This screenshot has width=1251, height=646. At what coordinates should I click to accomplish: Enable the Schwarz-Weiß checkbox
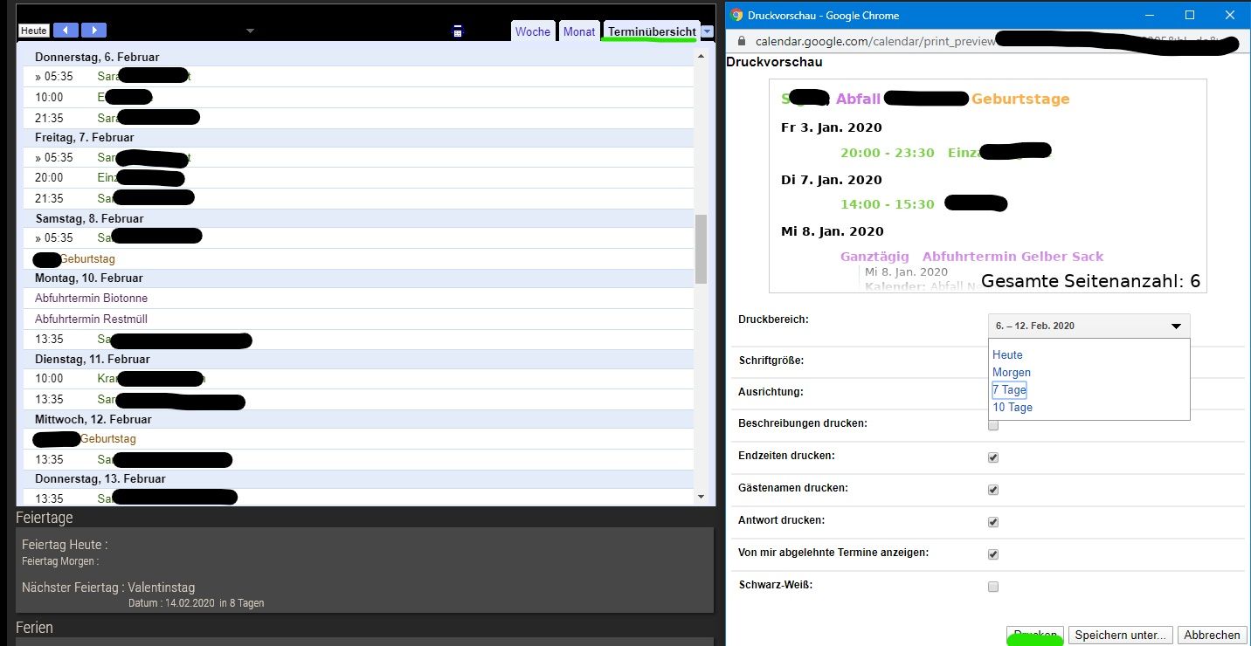point(993,587)
